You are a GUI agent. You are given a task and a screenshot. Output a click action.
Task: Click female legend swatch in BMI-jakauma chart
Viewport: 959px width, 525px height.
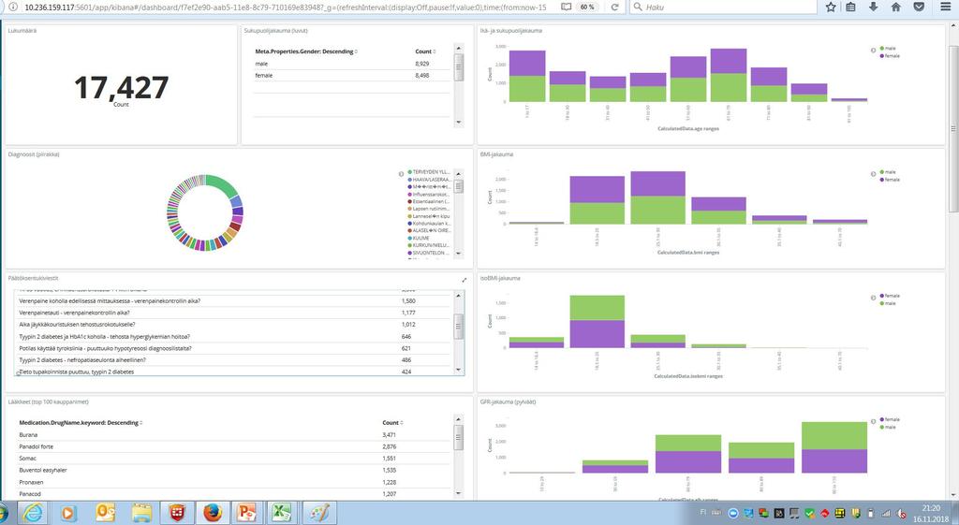pyautogui.click(x=881, y=180)
